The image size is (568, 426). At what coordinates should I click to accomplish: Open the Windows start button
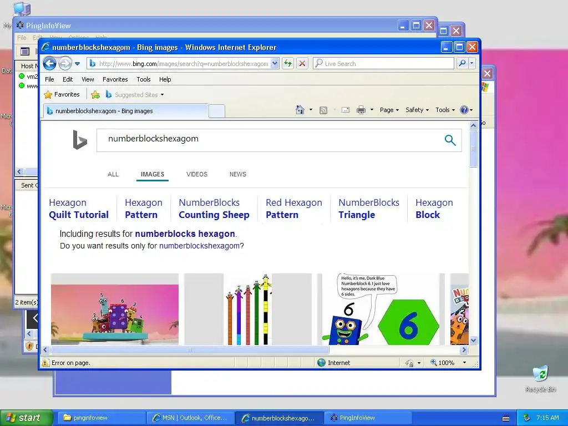[26, 418]
